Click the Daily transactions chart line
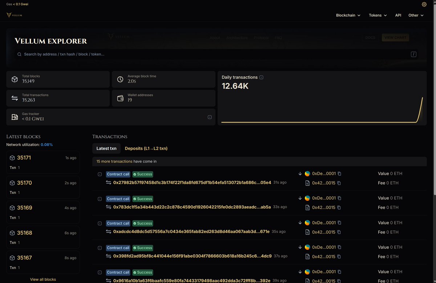This screenshot has width=436, height=283. [322, 111]
